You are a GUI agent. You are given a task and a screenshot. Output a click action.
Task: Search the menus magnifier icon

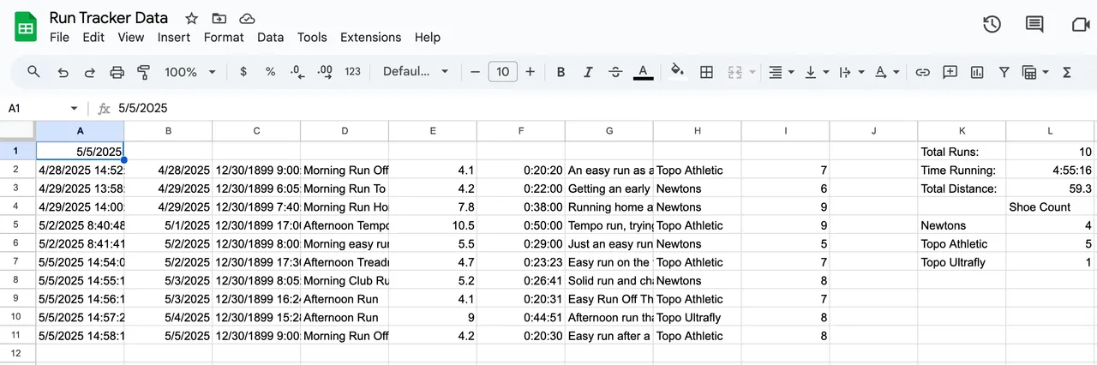coord(34,72)
